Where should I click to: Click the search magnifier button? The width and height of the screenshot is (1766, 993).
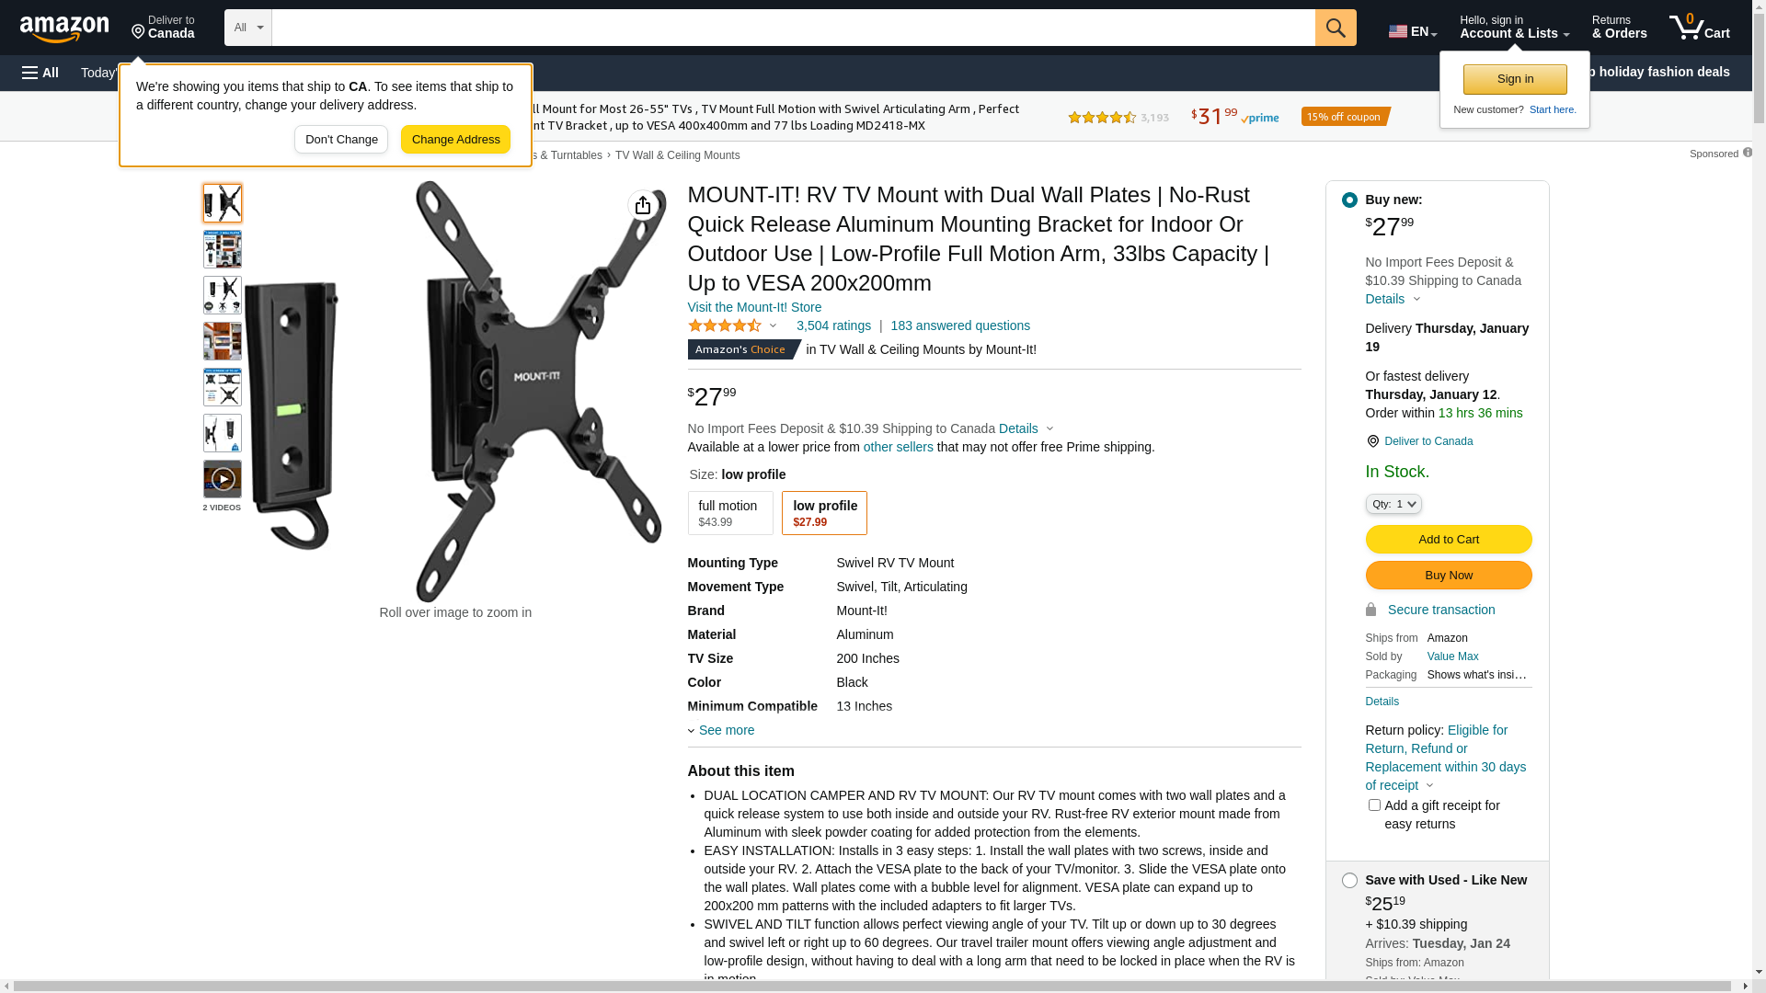coord(1336,28)
